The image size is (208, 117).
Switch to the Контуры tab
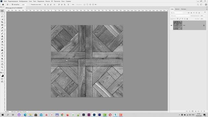coord(183,9)
